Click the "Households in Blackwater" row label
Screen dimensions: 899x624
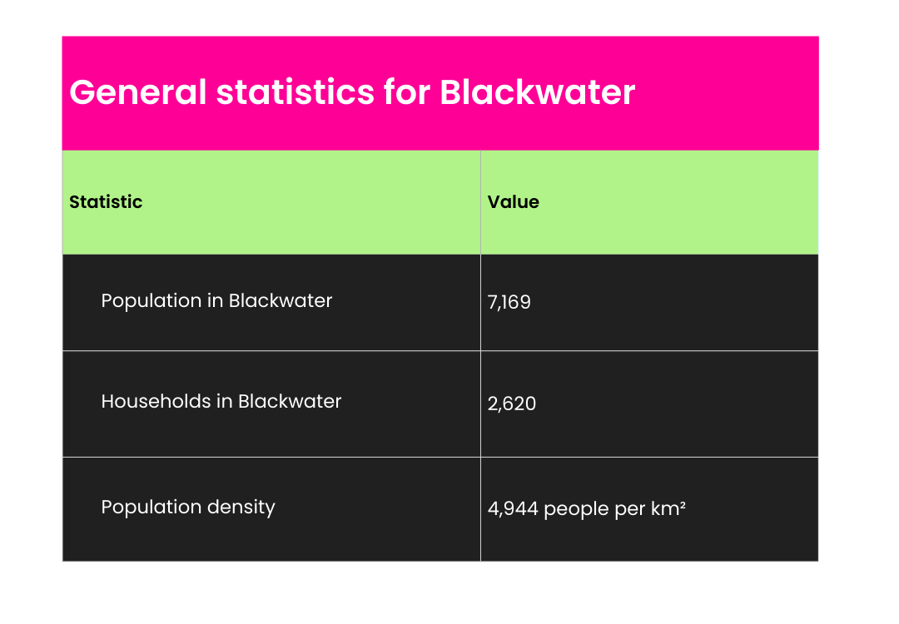[x=221, y=401]
